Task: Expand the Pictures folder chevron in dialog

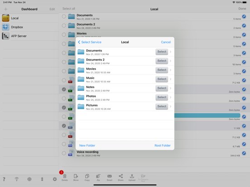Action: (170, 107)
